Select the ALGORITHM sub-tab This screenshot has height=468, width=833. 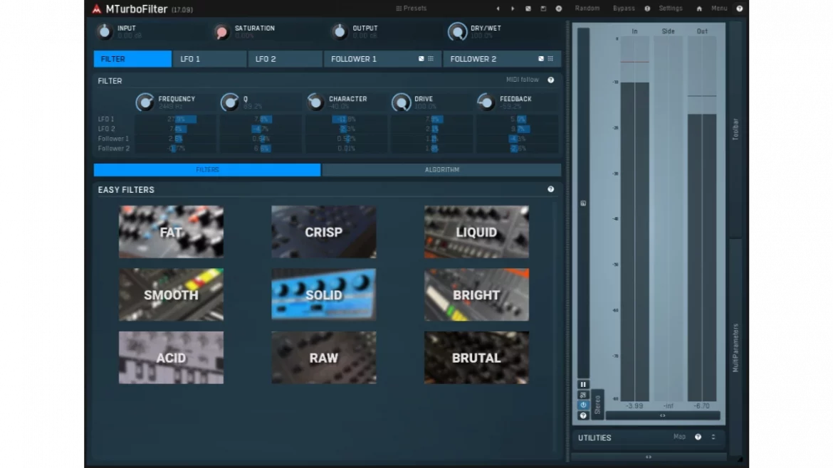pyautogui.click(x=441, y=170)
